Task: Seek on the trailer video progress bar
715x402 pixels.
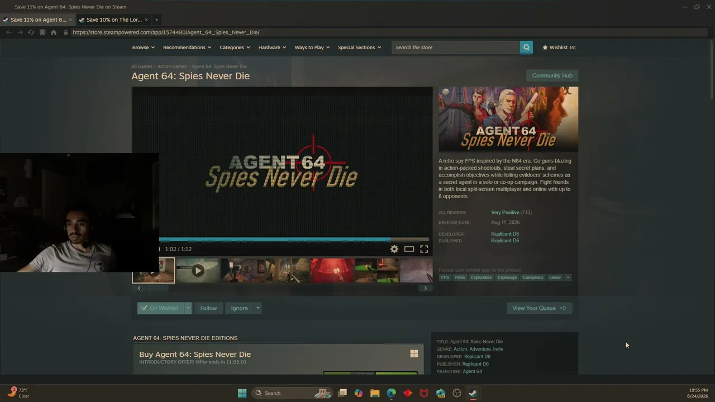Action: tap(294, 240)
